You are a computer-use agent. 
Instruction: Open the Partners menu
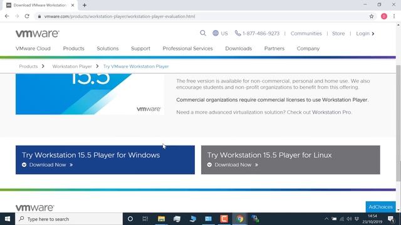274,49
